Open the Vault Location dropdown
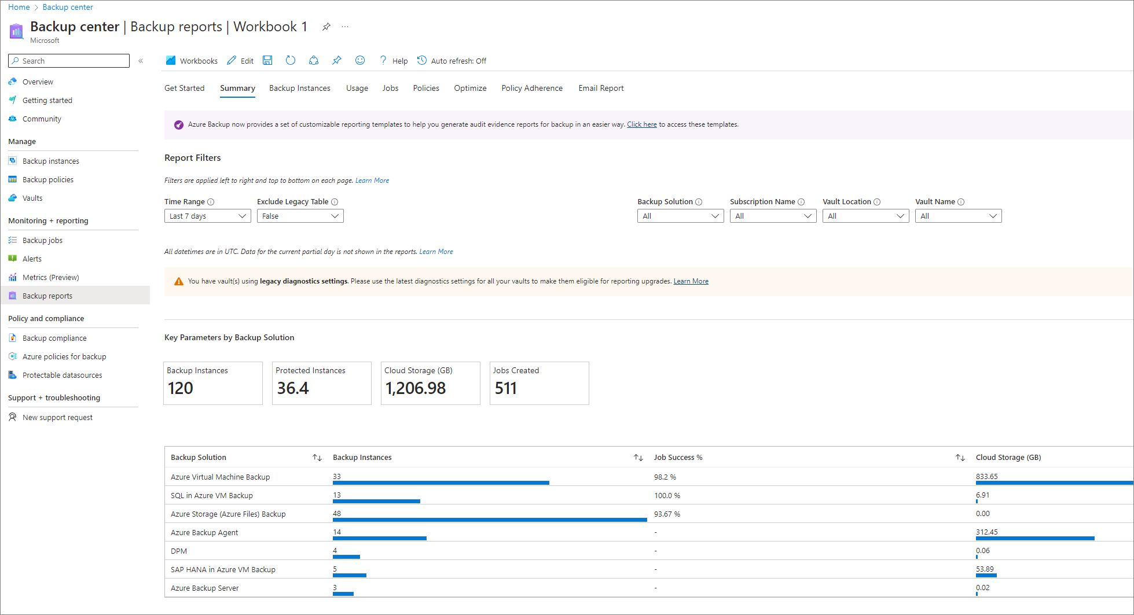1134x615 pixels. pyautogui.click(x=865, y=216)
